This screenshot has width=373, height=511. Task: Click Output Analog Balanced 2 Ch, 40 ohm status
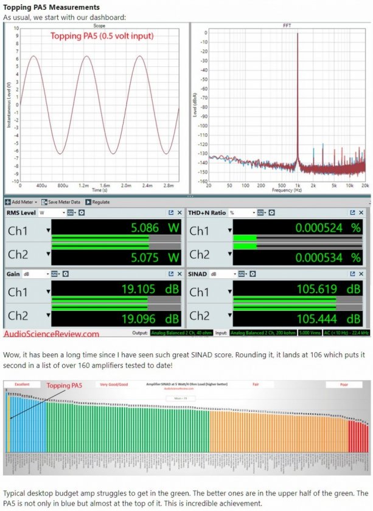pos(181,333)
